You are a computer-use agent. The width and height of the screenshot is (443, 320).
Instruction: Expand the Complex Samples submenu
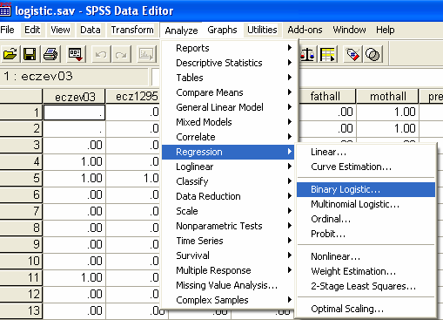[228, 300]
